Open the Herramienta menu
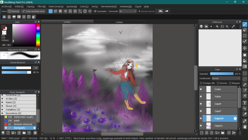 pyautogui.click(x=109, y=7)
